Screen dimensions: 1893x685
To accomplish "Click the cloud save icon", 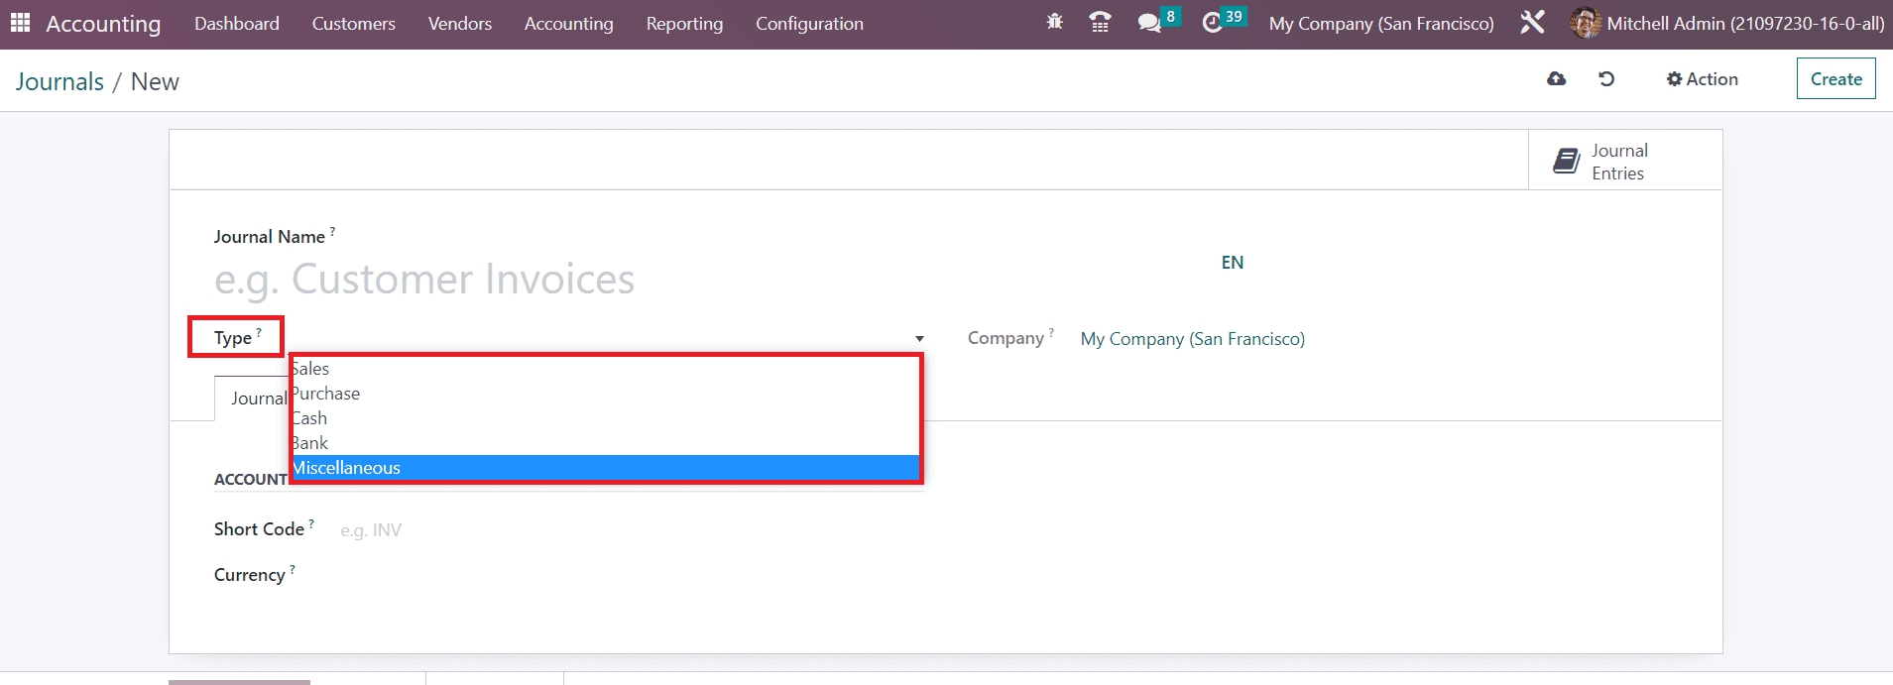I will [1556, 79].
